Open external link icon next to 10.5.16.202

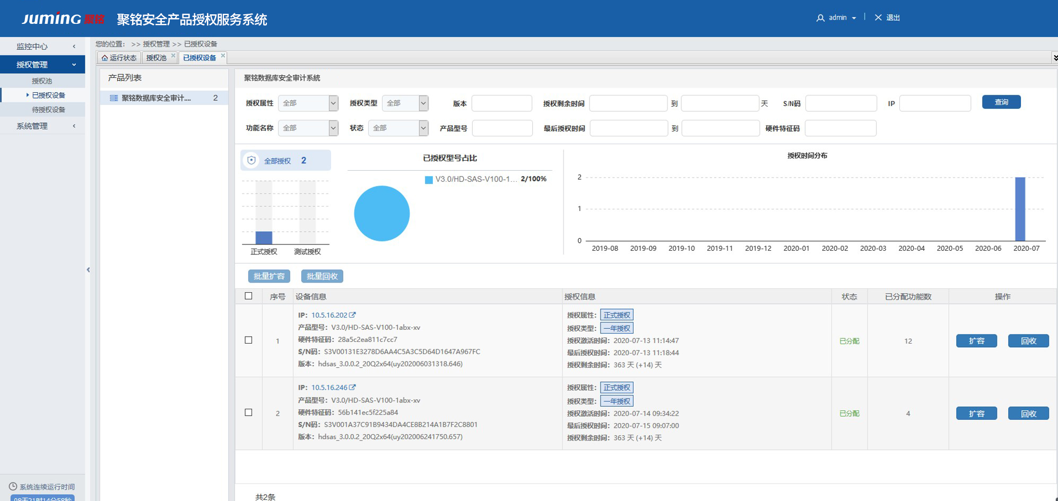click(352, 315)
